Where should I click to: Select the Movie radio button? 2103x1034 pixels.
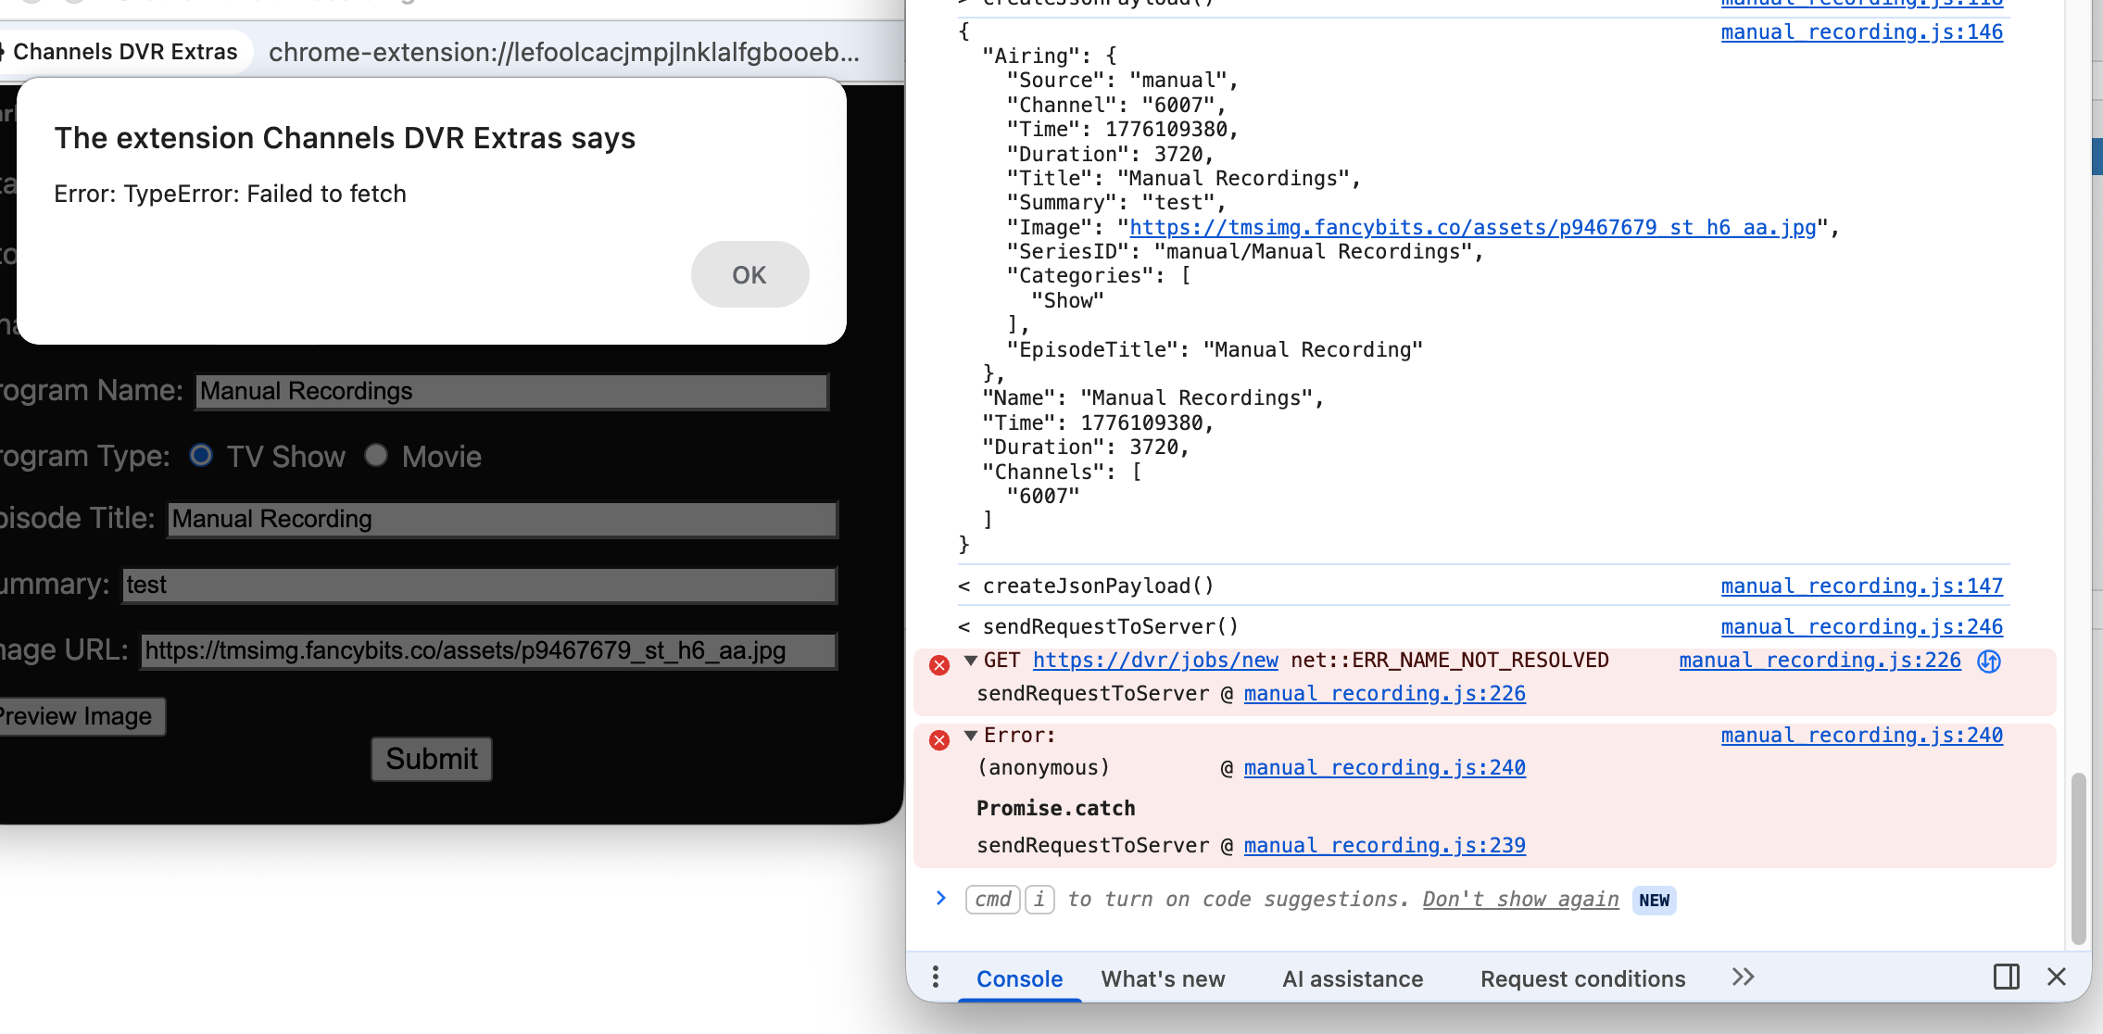[375, 455]
